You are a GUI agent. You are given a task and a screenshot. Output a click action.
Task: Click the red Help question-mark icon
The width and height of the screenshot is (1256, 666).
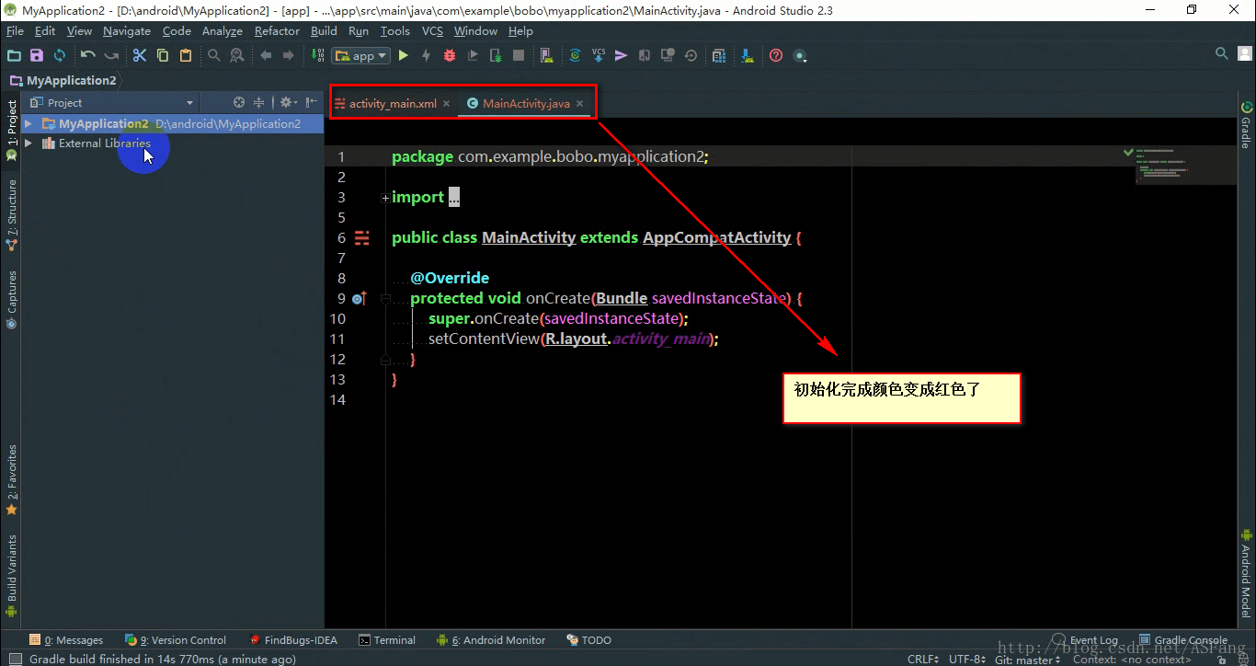pyautogui.click(x=776, y=55)
